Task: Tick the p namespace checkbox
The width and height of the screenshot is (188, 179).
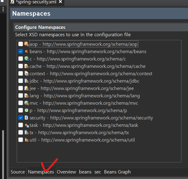Action: (x=21, y=110)
